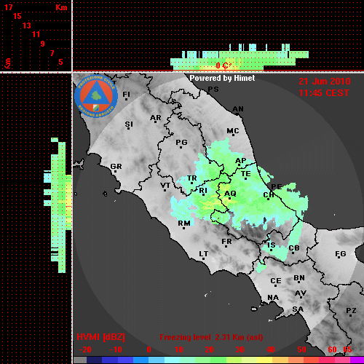Click the FR city label
Viewport: 364px width, 364px height.
point(226,242)
